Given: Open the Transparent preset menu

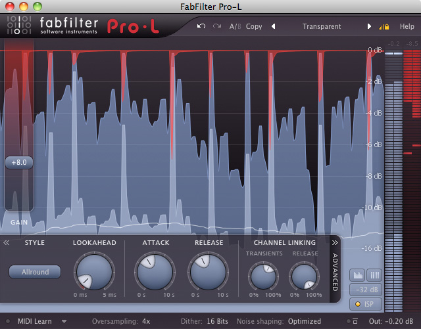Looking at the screenshot, I should pyautogui.click(x=322, y=27).
